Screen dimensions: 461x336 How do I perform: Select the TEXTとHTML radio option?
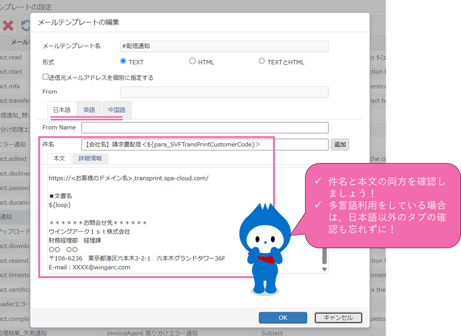pyautogui.click(x=262, y=61)
